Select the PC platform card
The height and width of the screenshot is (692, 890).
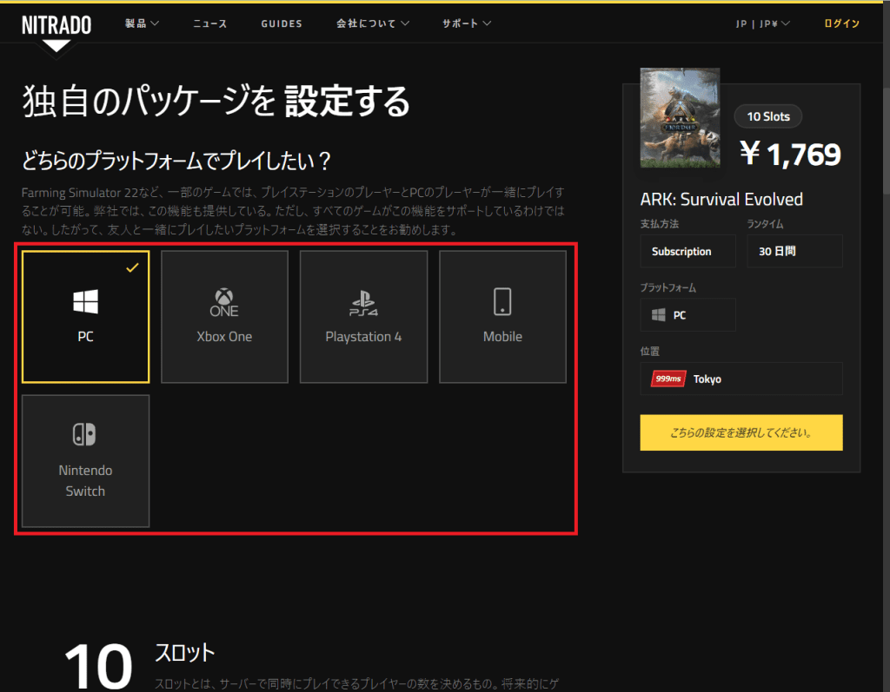(86, 317)
